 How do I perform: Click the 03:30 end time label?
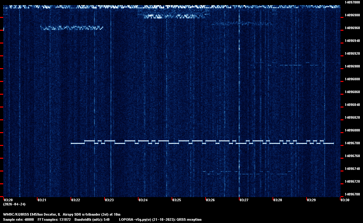[345, 200]
